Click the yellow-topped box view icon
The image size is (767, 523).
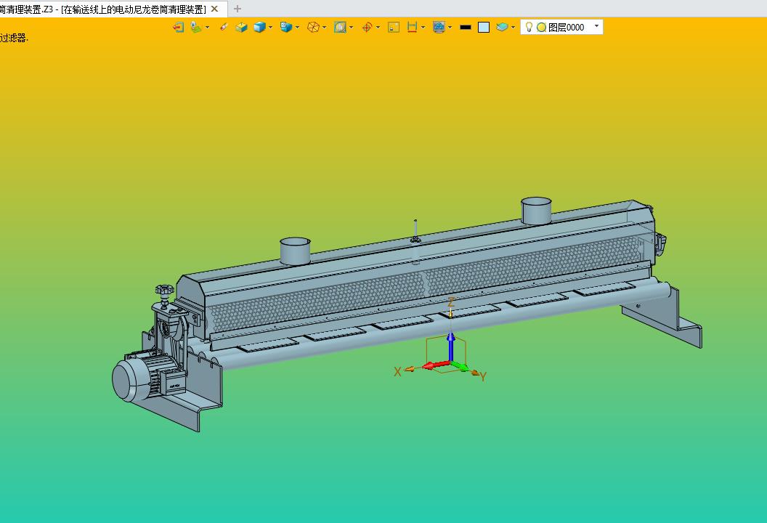click(x=241, y=28)
